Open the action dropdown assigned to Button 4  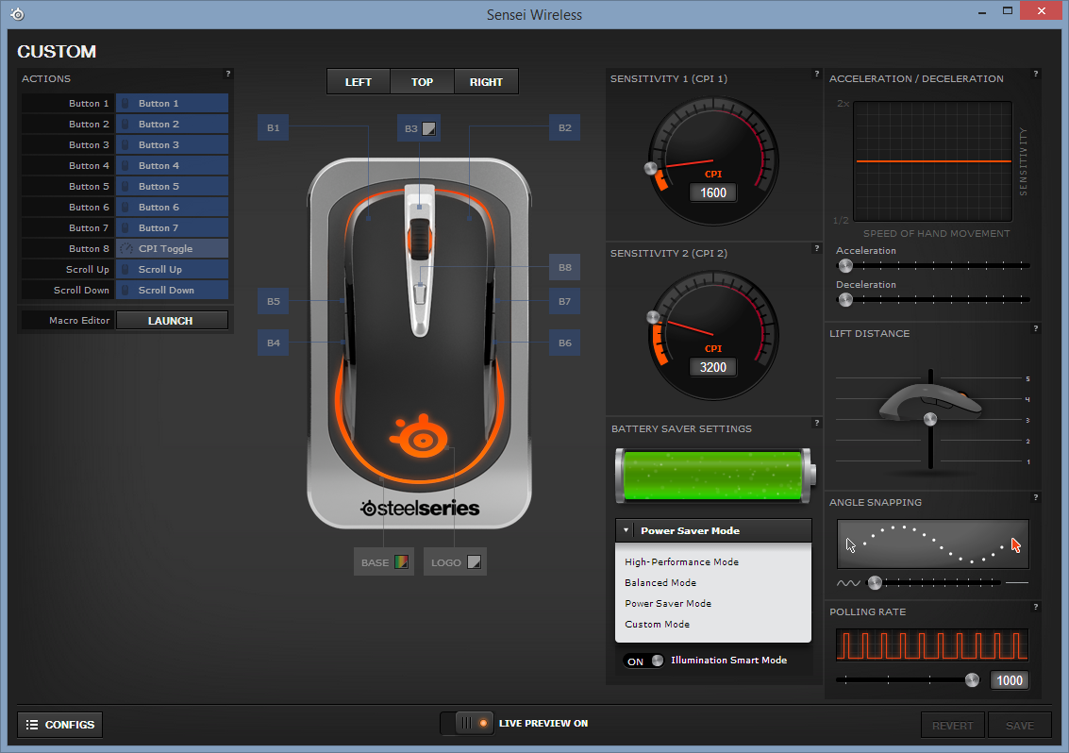tap(172, 166)
